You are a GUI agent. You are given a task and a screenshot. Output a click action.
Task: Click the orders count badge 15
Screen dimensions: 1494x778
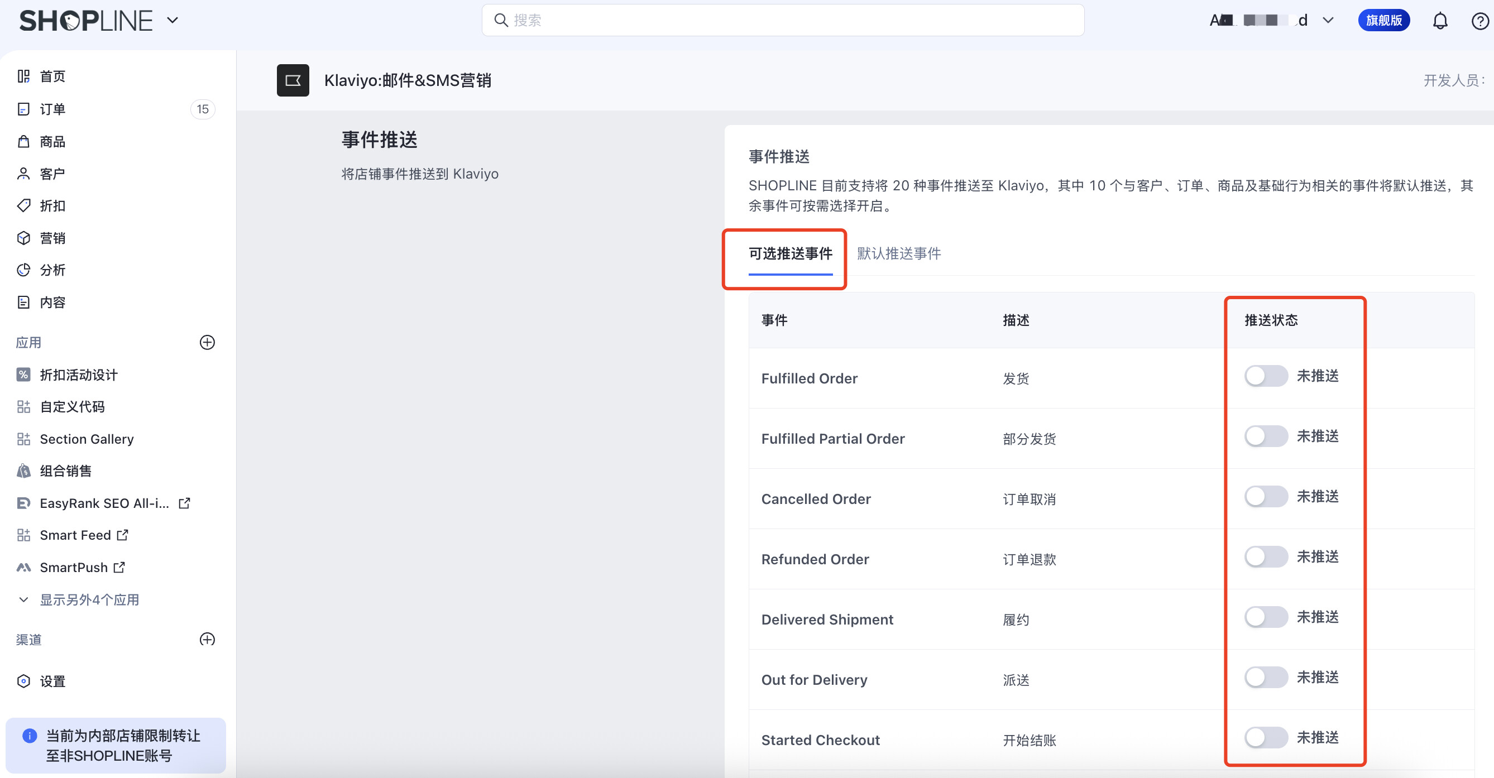pyautogui.click(x=203, y=109)
